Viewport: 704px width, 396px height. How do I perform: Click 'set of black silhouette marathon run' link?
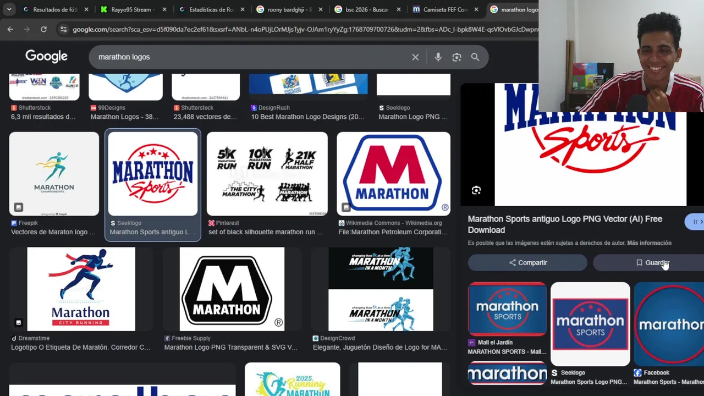tap(266, 232)
